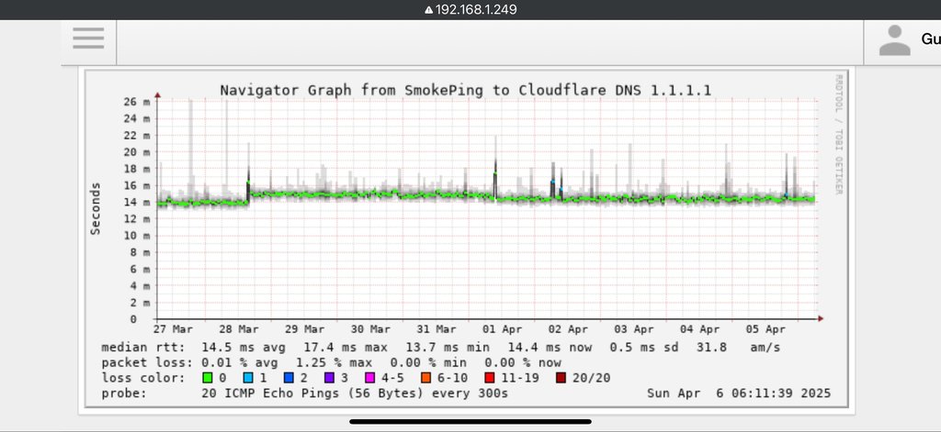Click the '17.4 ms max' value
The image size is (941, 432).
(346, 348)
